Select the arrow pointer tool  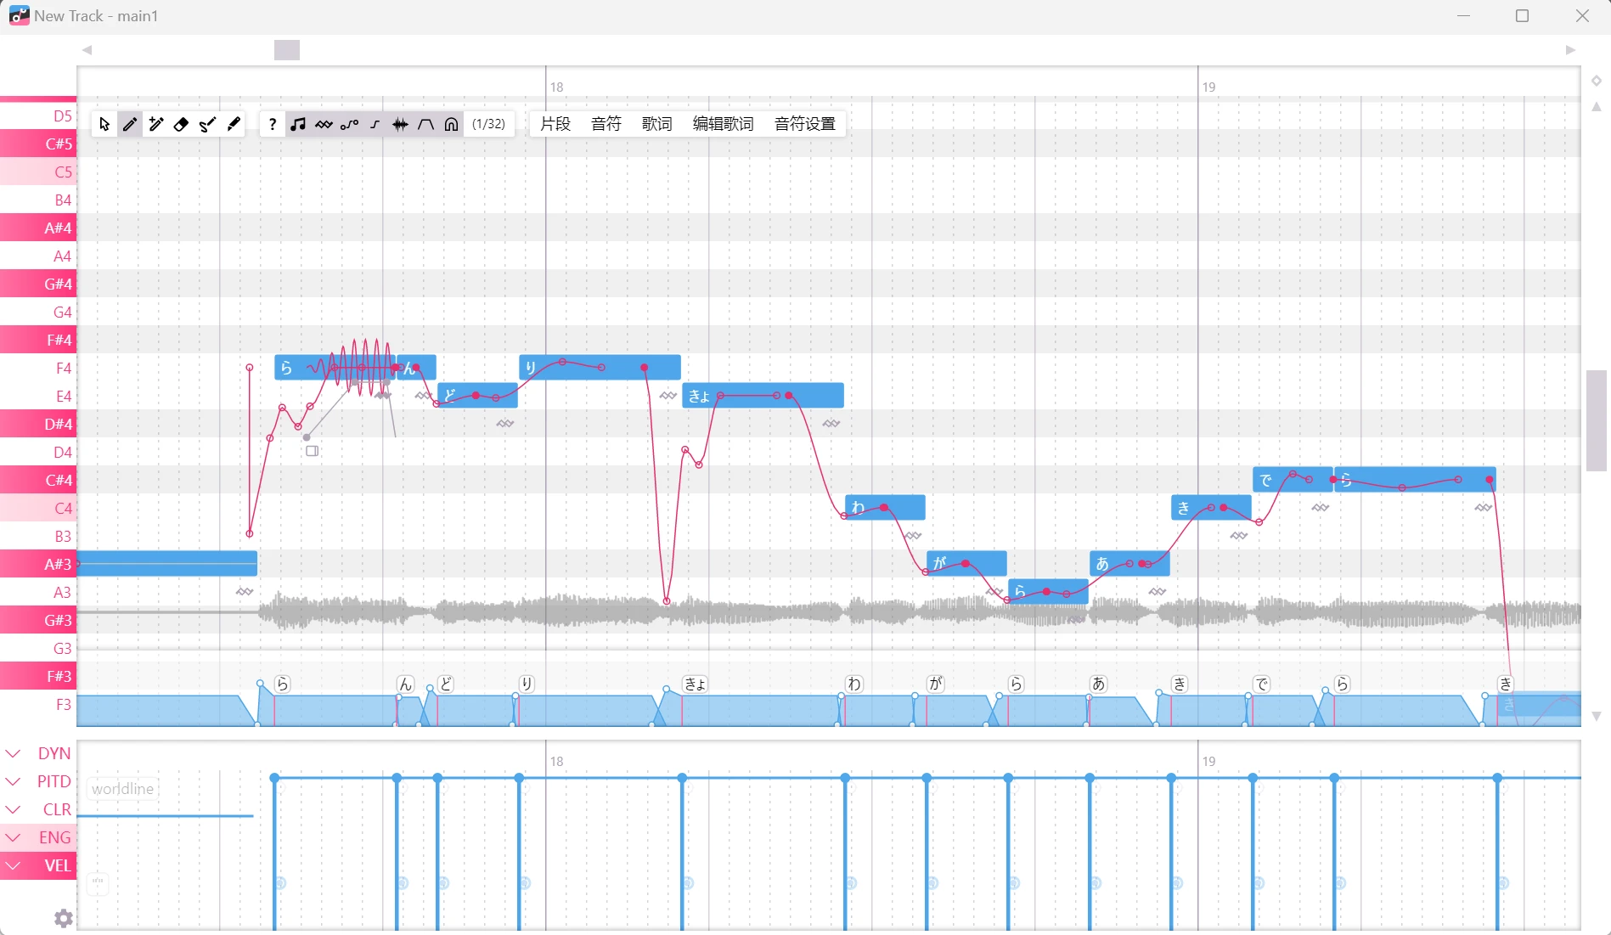point(104,124)
